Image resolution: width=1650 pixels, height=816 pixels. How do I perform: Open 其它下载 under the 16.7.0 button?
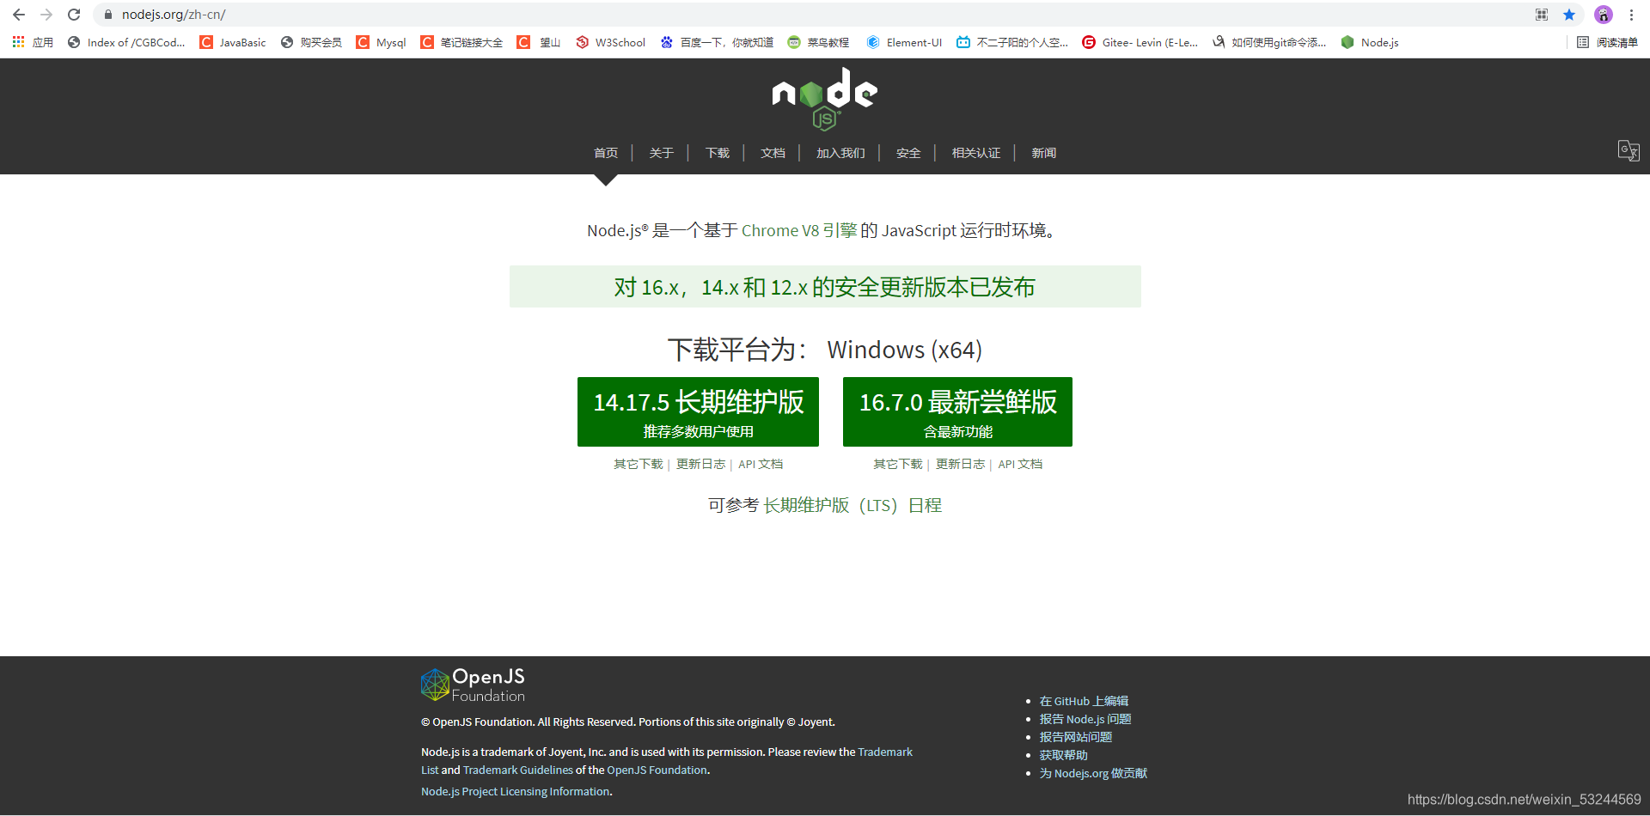(897, 464)
